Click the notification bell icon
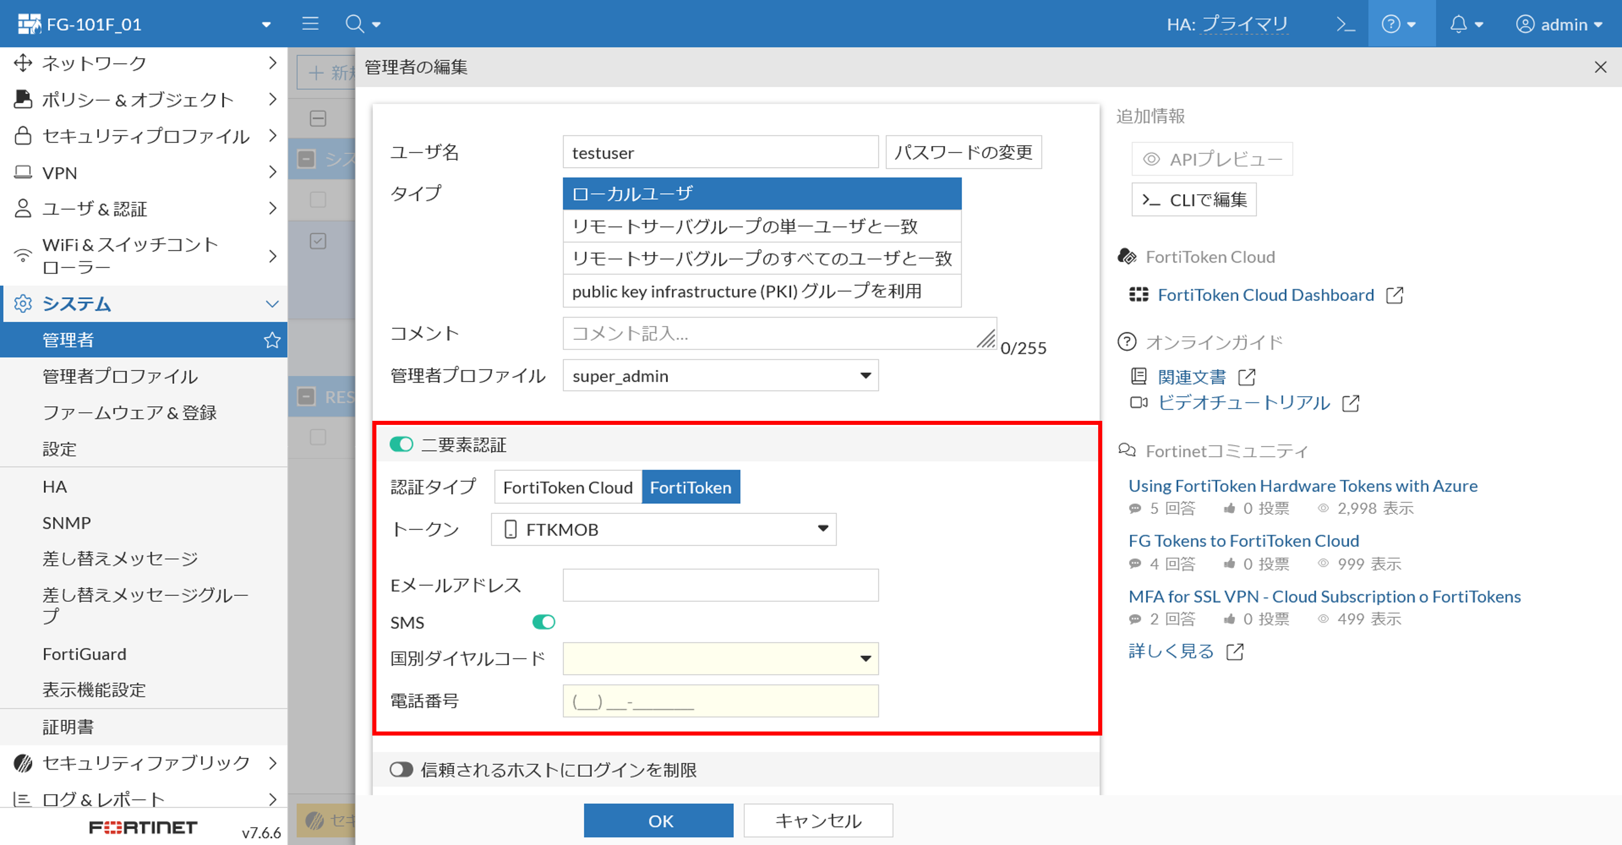 pyautogui.click(x=1458, y=24)
